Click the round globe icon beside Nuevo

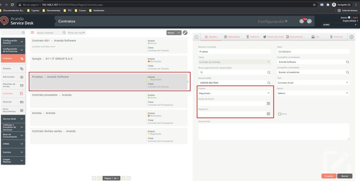pyautogui.click(x=185, y=33)
